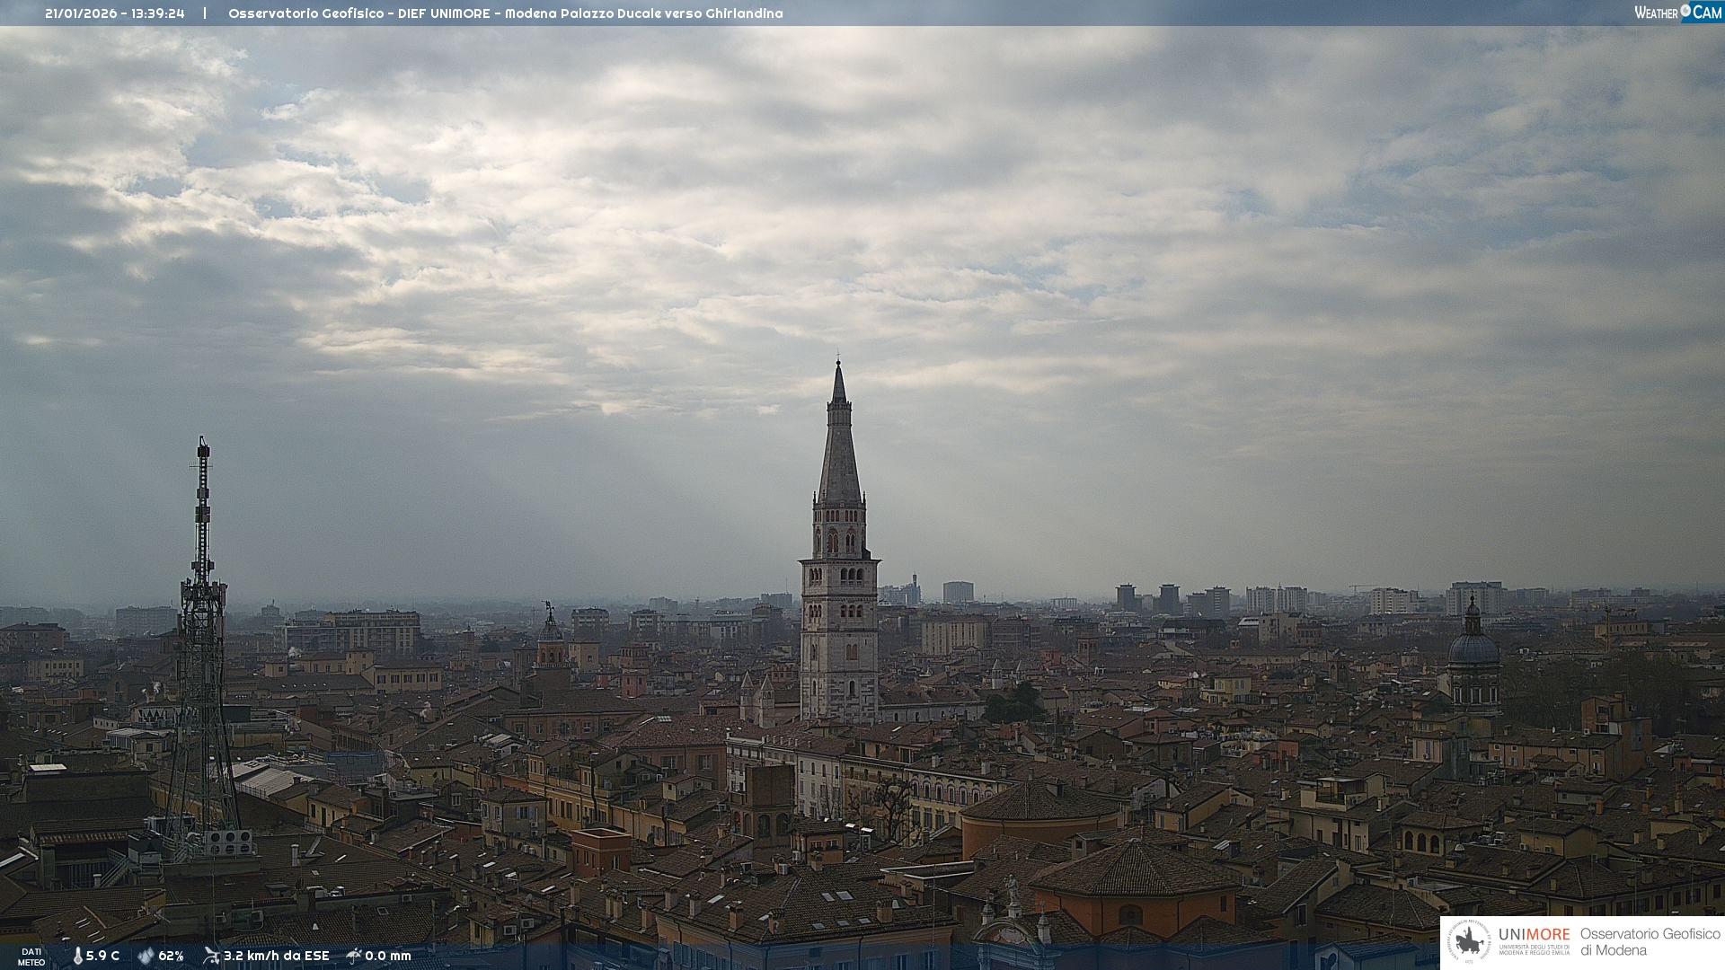This screenshot has width=1725, height=970.
Task: Click the 5.9 C temperature reading
Action: (102, 956)
